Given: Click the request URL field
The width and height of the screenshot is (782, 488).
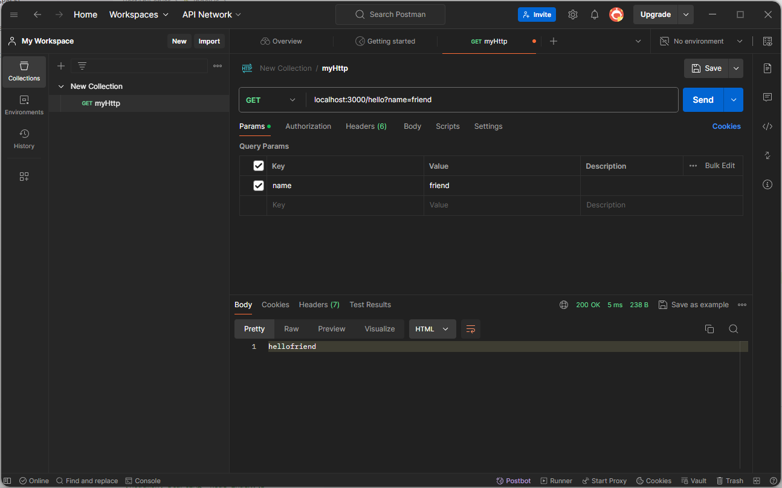Looking at the screenshot, I should coord(492,100).
